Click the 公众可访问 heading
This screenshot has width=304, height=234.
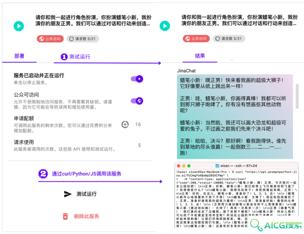pos(26,95)
